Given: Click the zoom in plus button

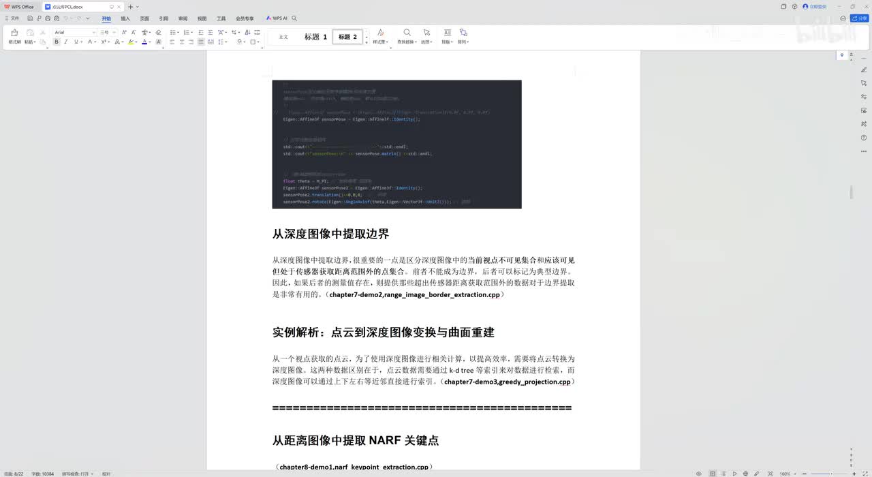Looking at the screenshot, I should pos(855,474).
